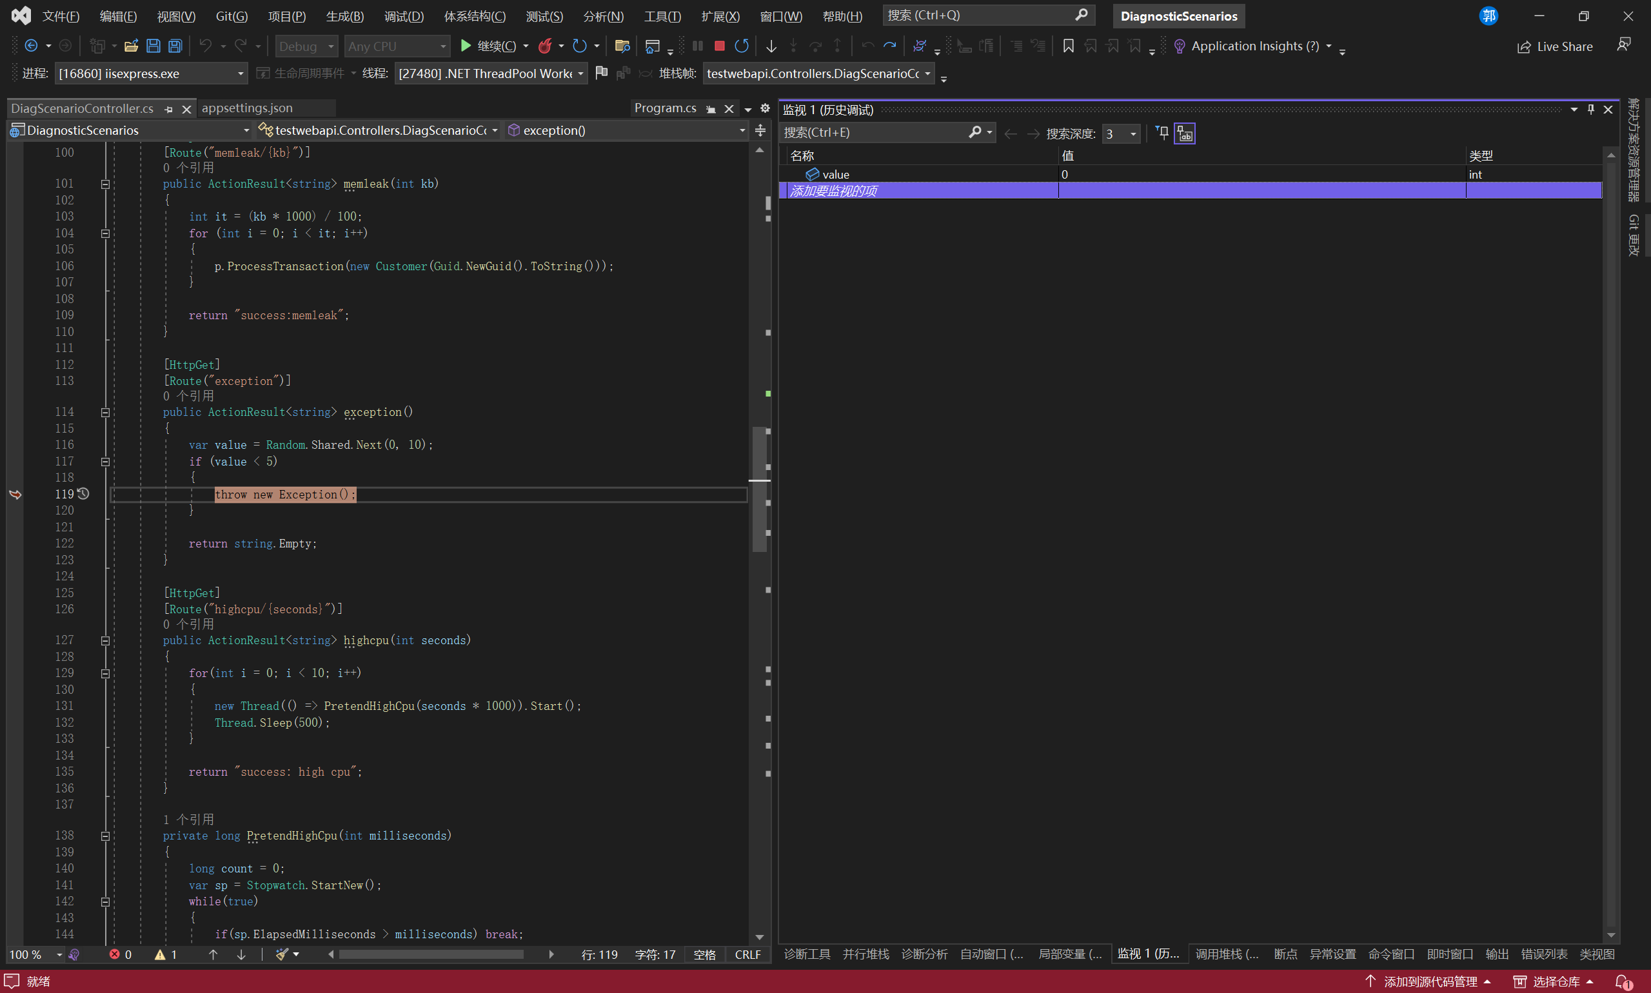Toggle display of pinned watch elements only

point(1162,133)
